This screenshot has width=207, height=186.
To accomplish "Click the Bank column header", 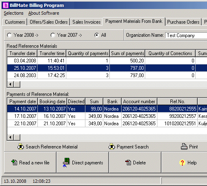I will point(112,102).
